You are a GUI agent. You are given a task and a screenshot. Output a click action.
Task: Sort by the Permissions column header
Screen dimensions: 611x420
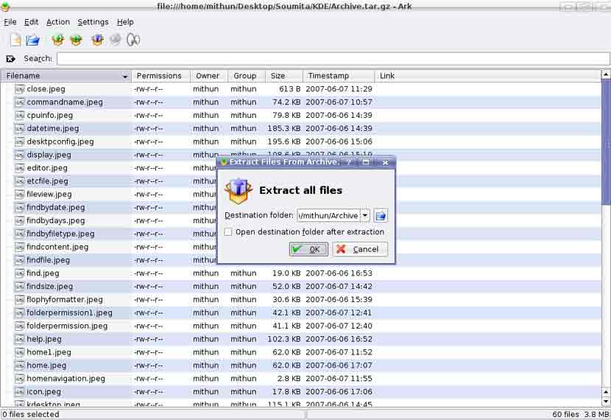[160, 76]
